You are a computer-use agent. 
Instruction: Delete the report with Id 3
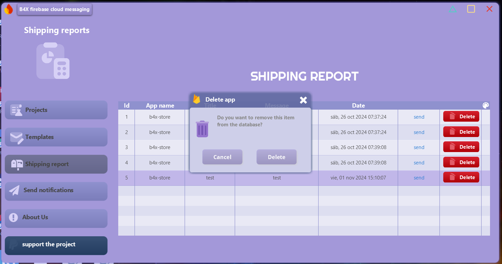pos(461,147)
